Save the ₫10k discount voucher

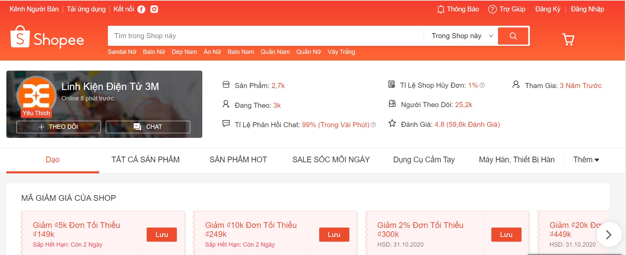coord(334,235)
